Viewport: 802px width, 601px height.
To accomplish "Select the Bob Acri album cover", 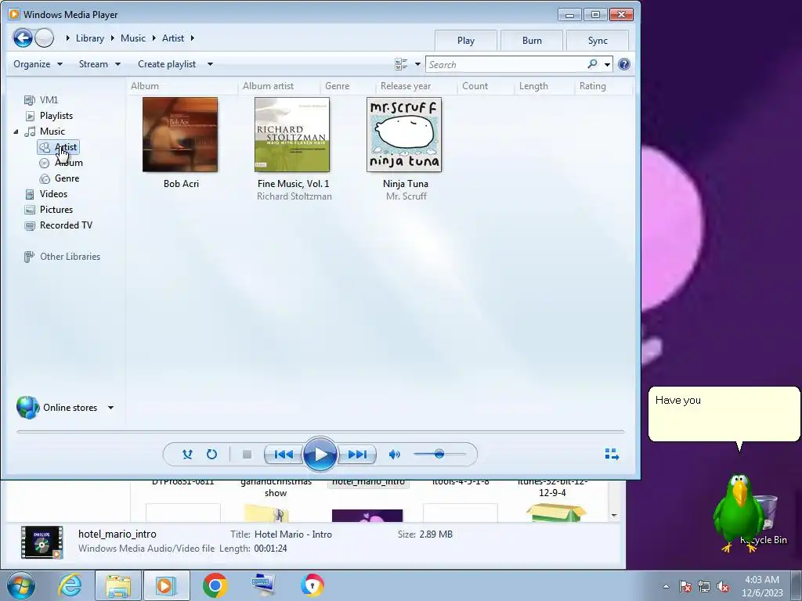I will [180, 135].
